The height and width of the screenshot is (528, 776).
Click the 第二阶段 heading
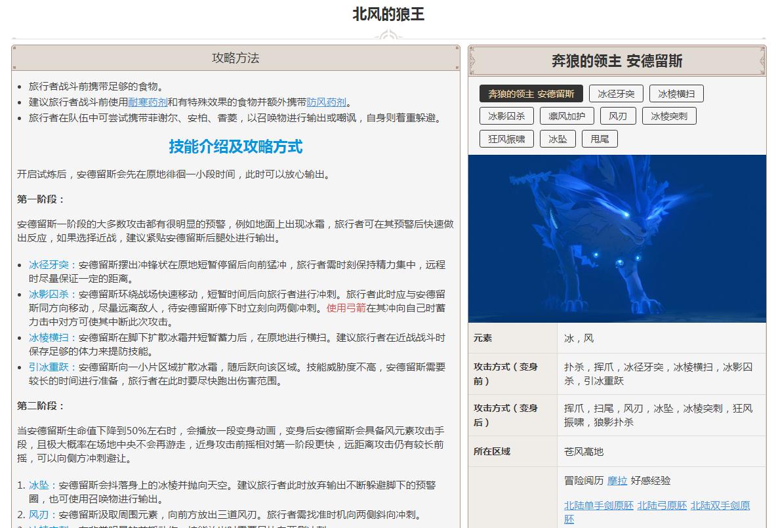tap(41, 406)
